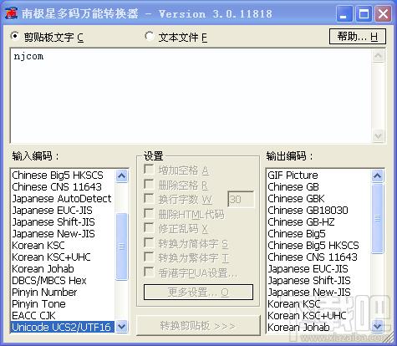This screenshot has height=346, width=397.
Task: Click the 转换剪贴板 >>> convert button
Action: [x=198, y=325]
